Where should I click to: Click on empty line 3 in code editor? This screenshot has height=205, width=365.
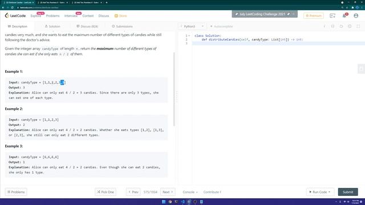tap(278, 43)
